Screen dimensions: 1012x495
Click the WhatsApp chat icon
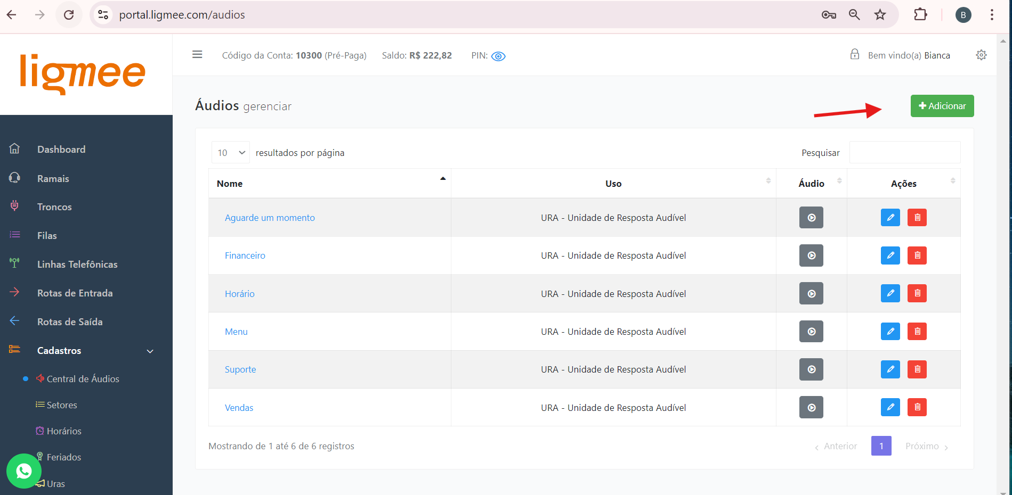(24, 471)
